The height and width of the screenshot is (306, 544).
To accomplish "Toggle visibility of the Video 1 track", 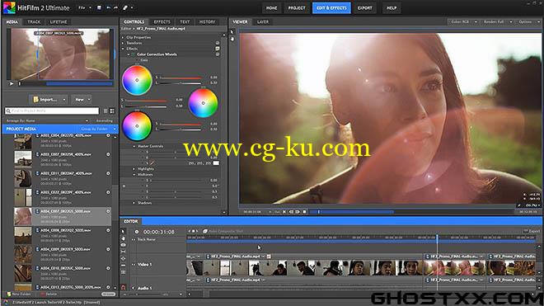I will [134, 265].
